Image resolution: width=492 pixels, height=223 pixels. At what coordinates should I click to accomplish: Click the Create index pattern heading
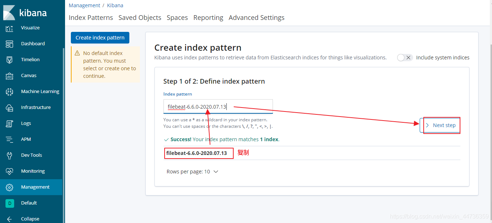point(198,48)
